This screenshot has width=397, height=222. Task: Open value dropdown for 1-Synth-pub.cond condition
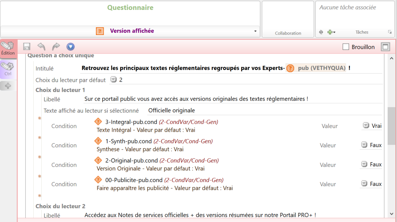click(x=364, y=145)
